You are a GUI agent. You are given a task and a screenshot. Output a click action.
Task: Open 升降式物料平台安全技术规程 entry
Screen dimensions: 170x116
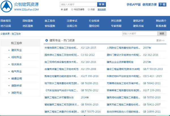(124, 76)
